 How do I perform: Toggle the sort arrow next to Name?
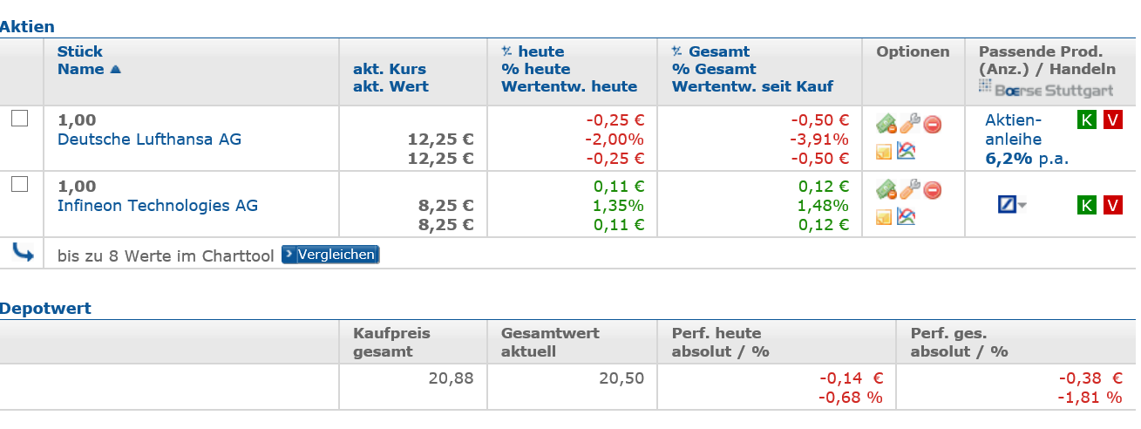[x=115, y=70]
